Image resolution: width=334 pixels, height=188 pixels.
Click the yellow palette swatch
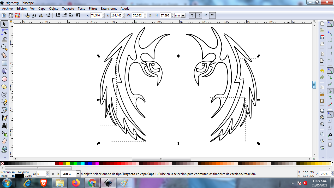(x=68, y=163)
